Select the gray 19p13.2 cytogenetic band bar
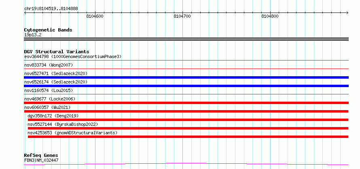This screenshot has width=360, height=169. tap(186, 39)
